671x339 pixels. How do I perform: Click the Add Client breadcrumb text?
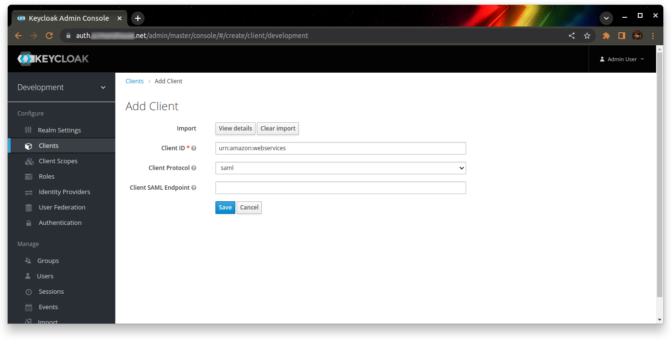pos(168,81)
